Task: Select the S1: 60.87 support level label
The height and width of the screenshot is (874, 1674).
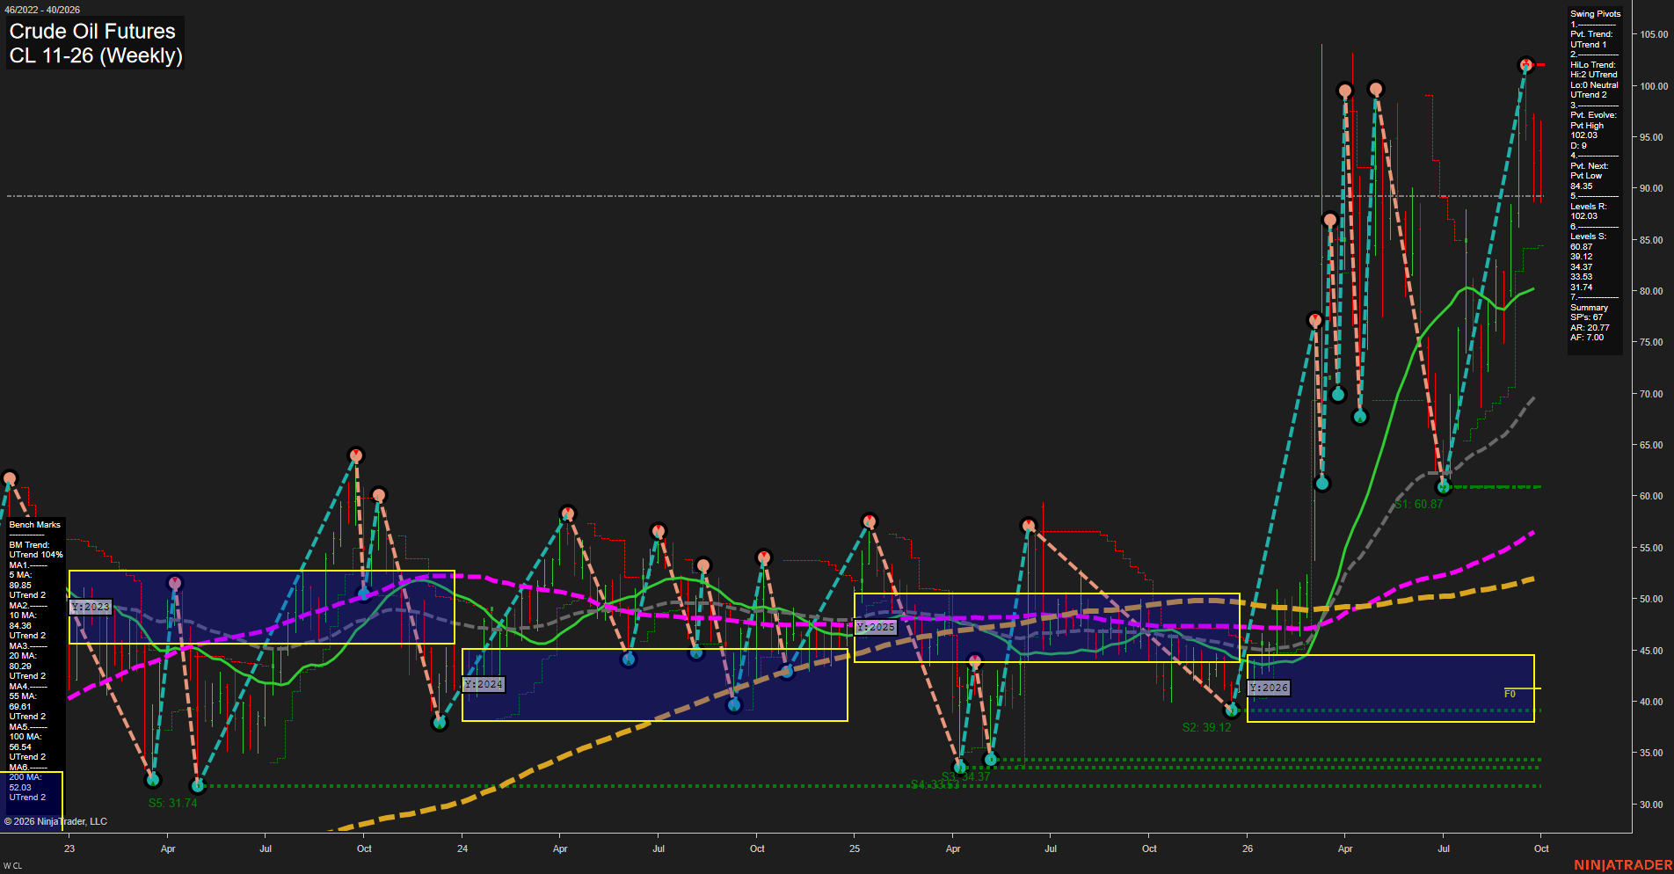Action: [x=1418, y=504]
